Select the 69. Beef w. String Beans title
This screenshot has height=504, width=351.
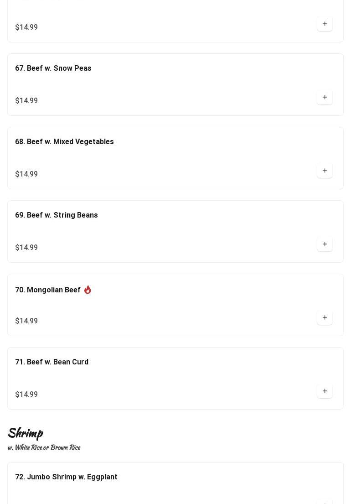pyautogui.click(x=57, y=215)
